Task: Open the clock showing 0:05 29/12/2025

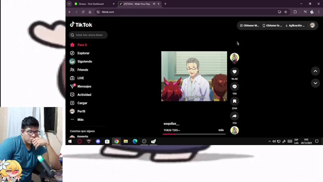Action: click(306, 141)
